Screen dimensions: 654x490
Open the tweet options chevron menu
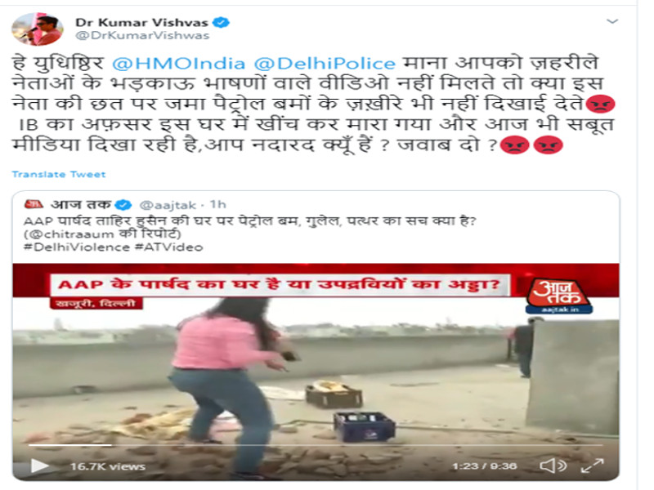(x=611, y=21)
